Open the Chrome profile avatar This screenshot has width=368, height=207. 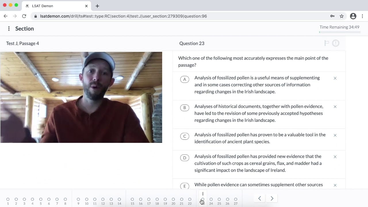tap(353, 16)
